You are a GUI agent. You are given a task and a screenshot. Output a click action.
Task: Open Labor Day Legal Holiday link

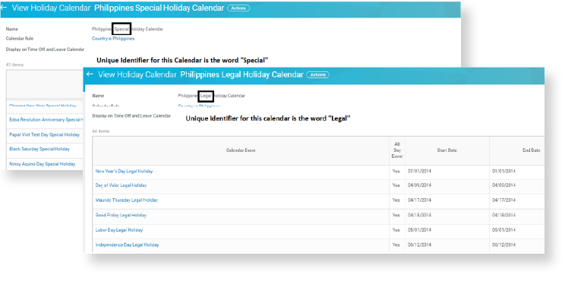pos(119,230)
